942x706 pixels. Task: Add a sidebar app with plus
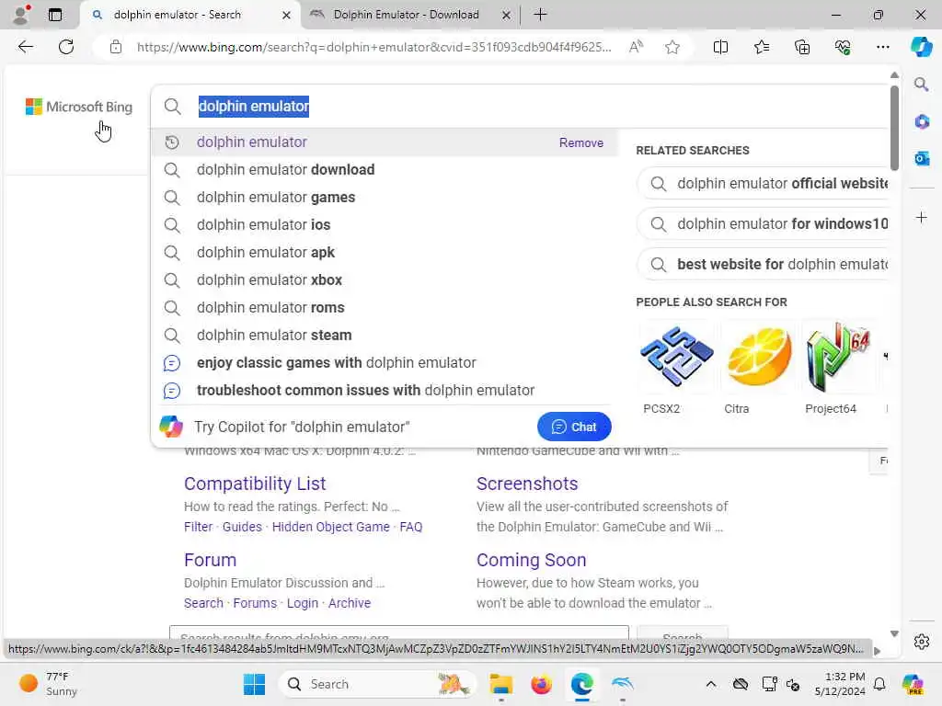pyautogui.click(x=921, y=217)
